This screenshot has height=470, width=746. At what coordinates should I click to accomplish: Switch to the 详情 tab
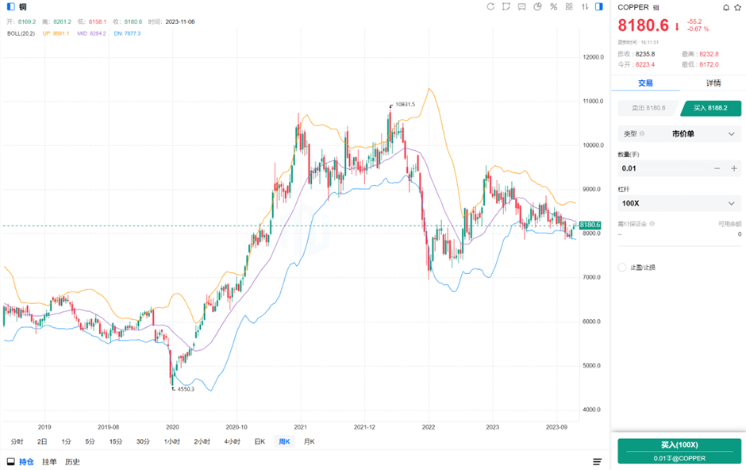coord(713,83)
